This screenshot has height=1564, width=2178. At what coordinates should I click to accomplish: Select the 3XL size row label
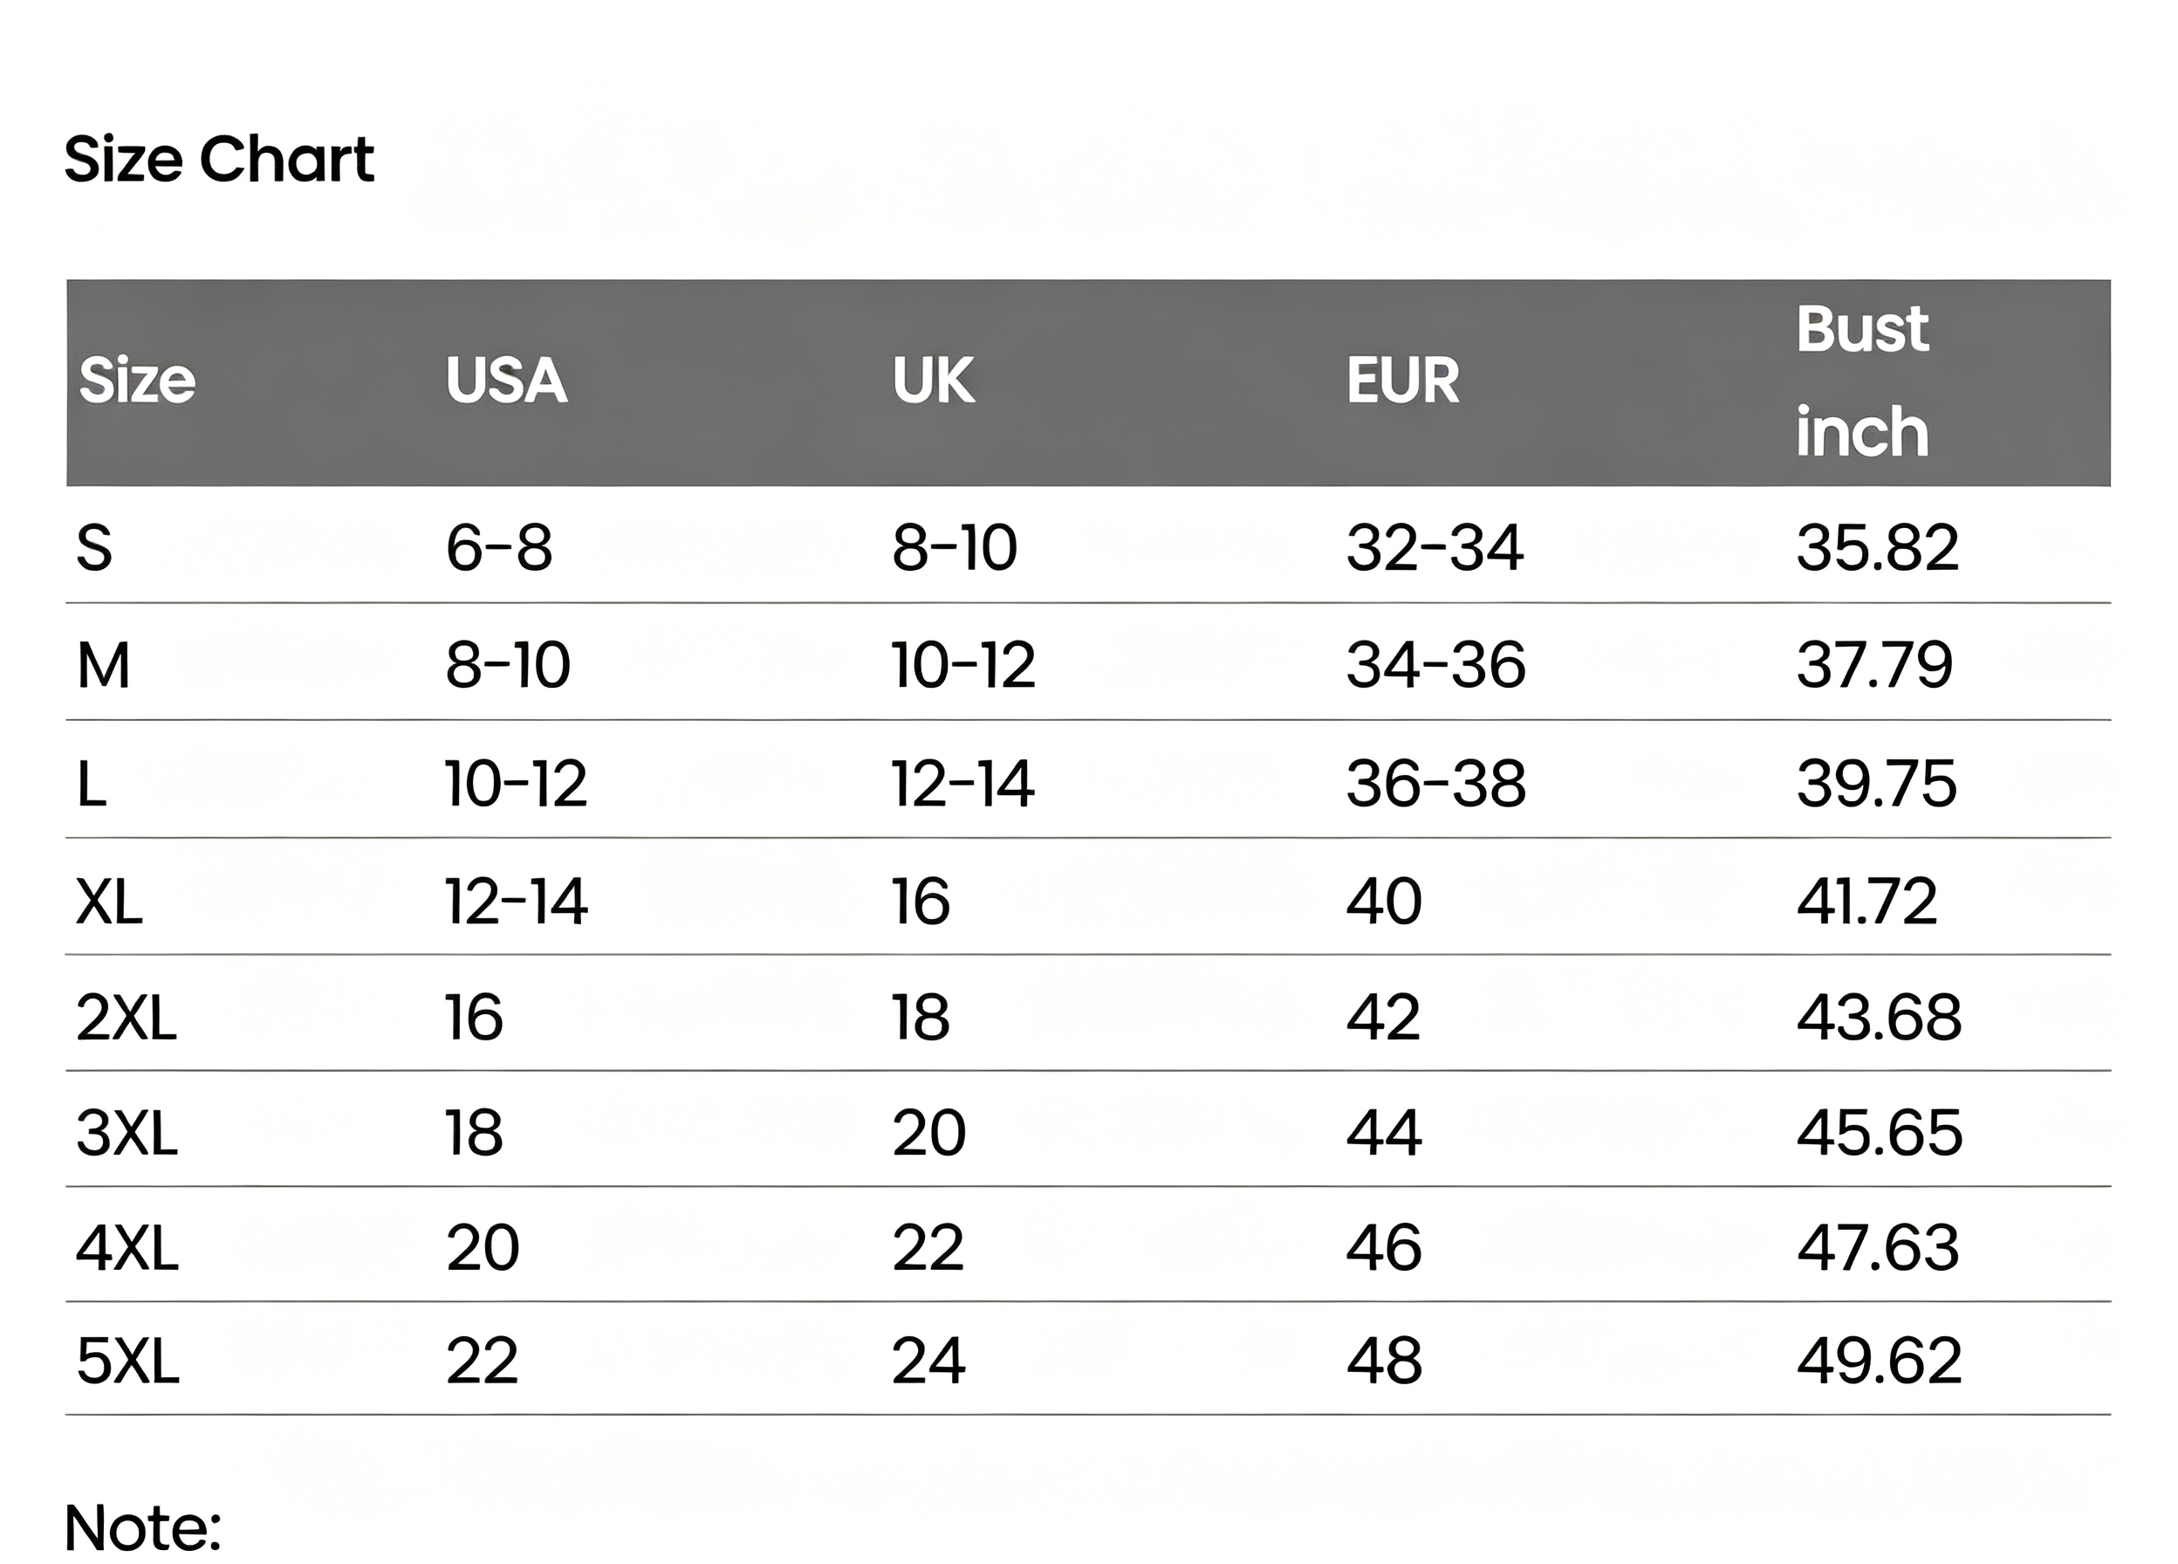click(127, 1133)
